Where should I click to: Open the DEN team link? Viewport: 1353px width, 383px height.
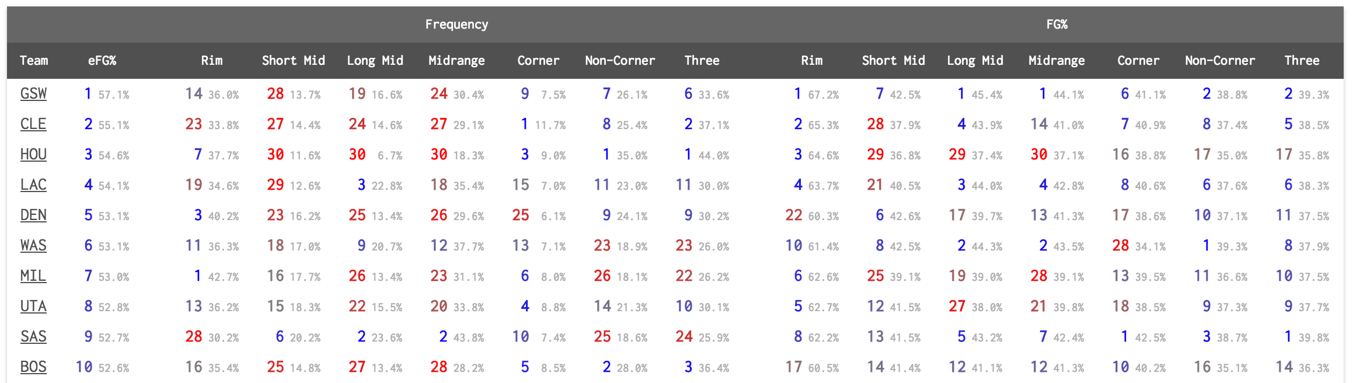pos(33,215)
